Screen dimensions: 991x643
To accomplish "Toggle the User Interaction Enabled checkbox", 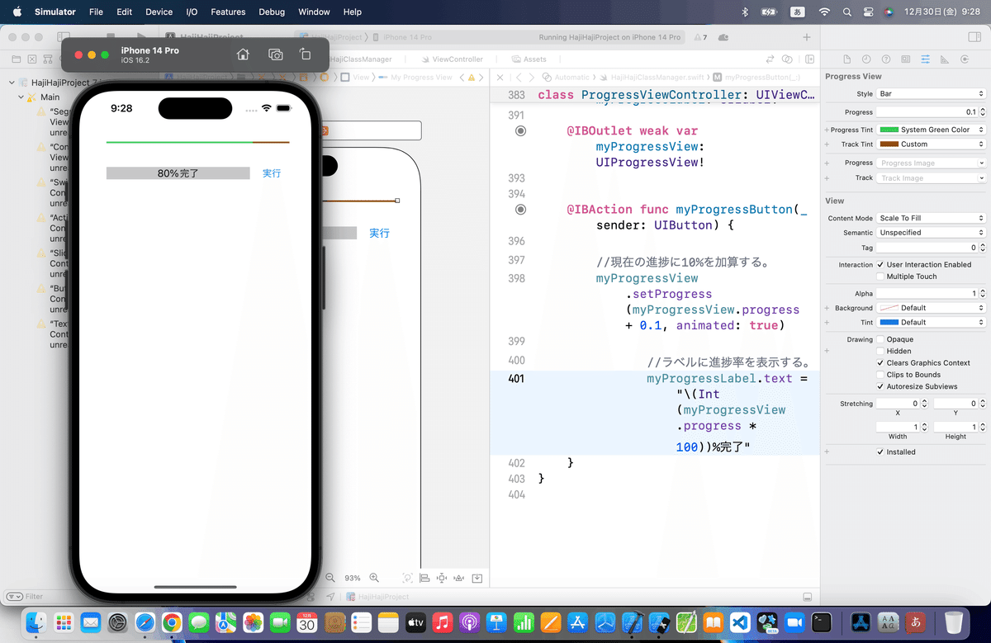I will pyautogui.click(x=880, y=264).
